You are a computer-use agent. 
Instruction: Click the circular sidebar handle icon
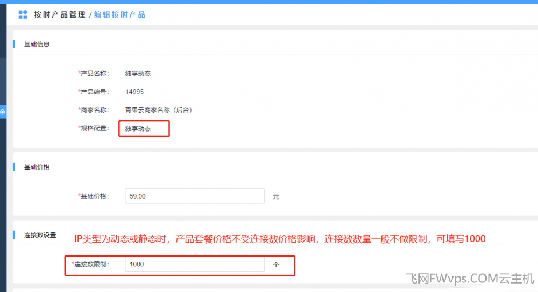coord(3,112)
